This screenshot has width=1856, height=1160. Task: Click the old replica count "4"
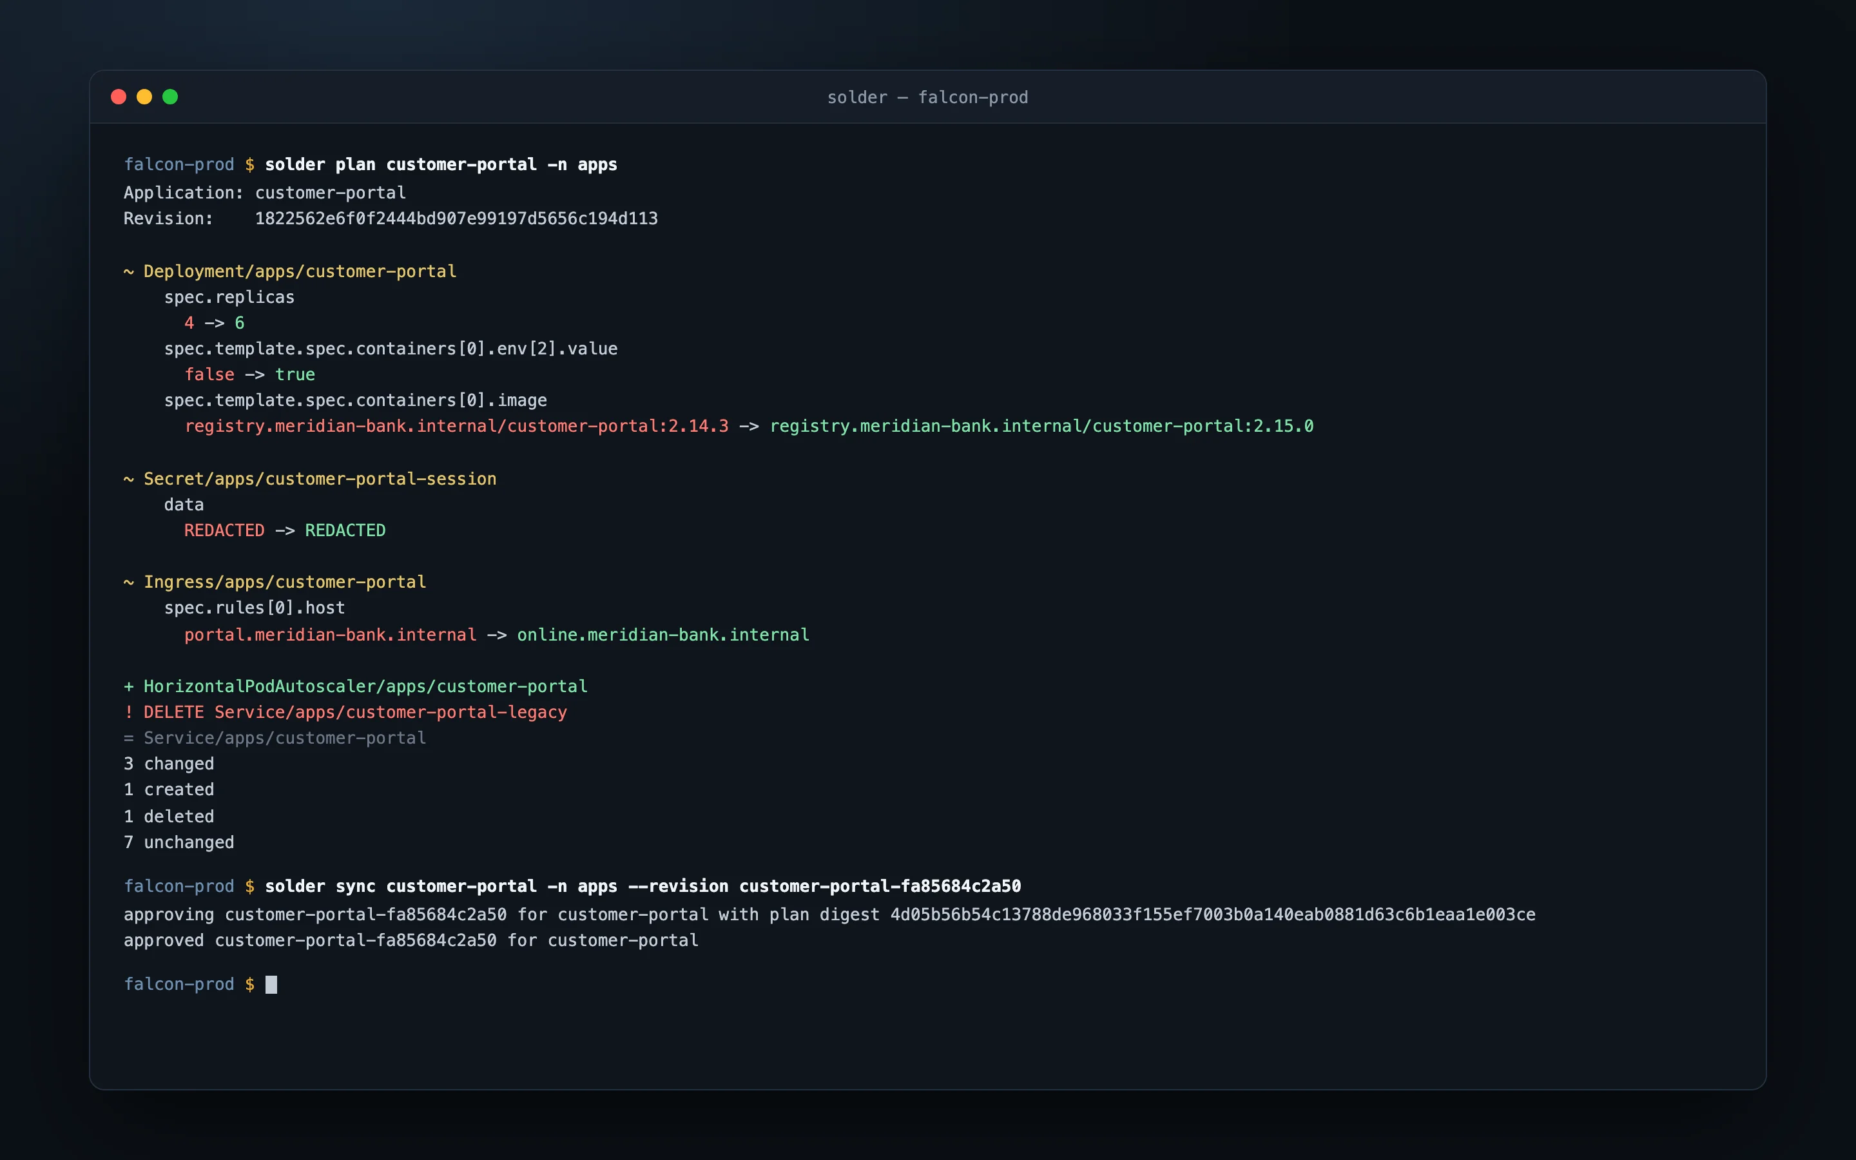click(x=189, y=323)
